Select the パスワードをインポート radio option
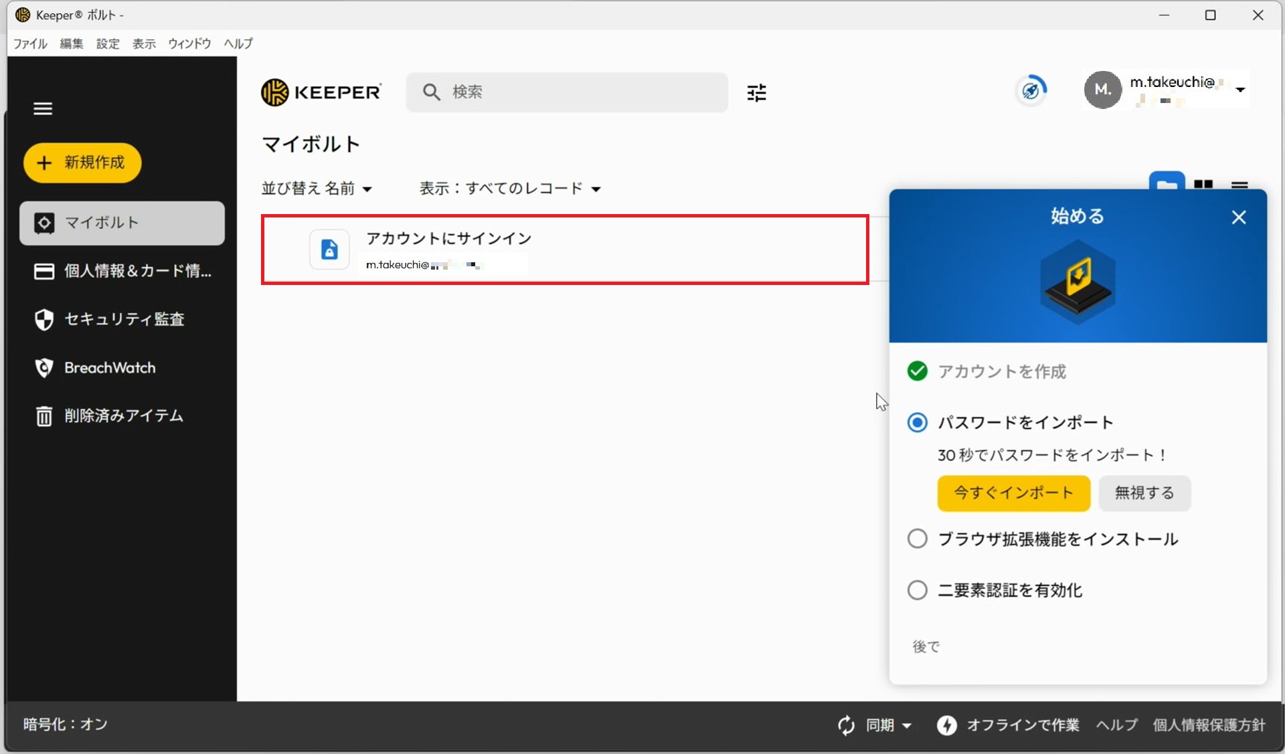1285x754 pixels. pyautogui.click(x=917, y=422)
